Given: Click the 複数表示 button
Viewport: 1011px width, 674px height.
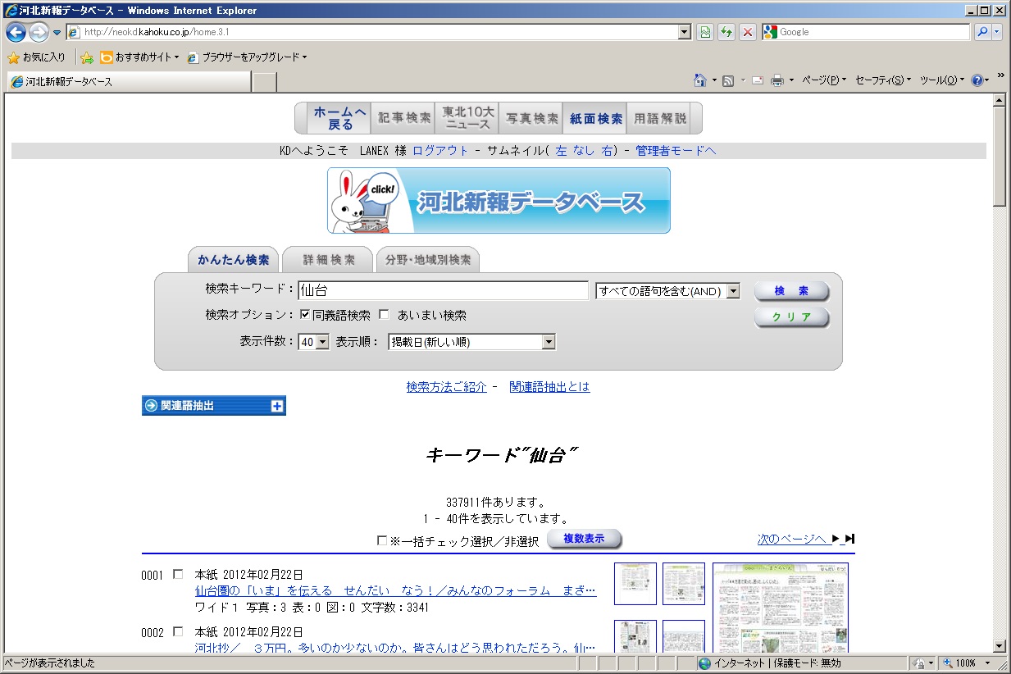Looking at the screenshot, I should pyautogui.click(x=584, y=539).
